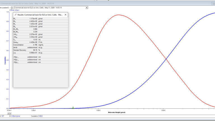Click the value 1.173e+05 g/mol in Results

pyautogui.click(x=36, y=18)
